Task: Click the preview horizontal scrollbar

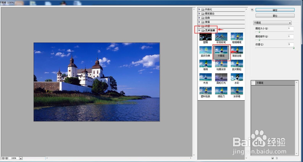Action: 118,158
